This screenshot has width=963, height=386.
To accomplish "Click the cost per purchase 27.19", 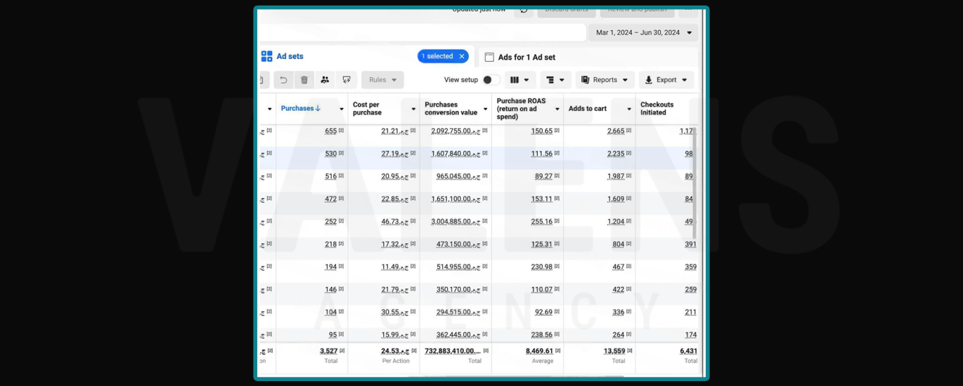I will 395,154.
